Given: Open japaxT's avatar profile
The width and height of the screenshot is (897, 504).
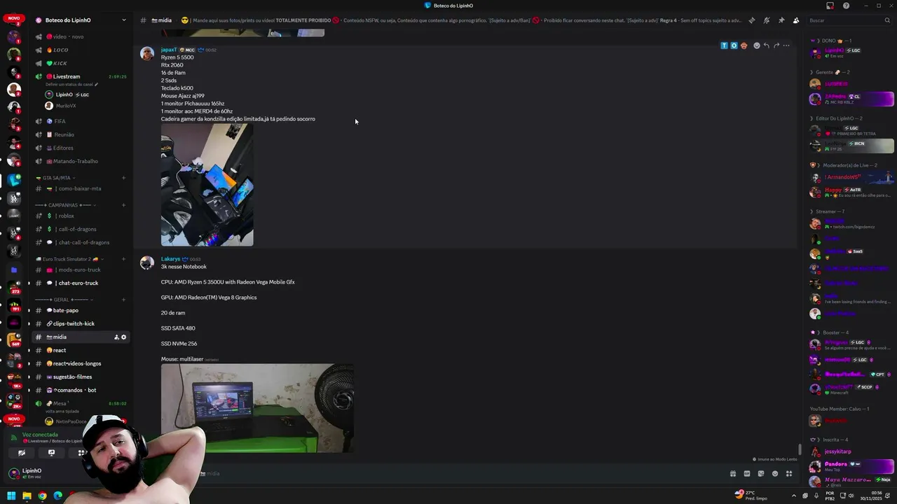Looking at the screenshot, I should (x=147, y=54).
